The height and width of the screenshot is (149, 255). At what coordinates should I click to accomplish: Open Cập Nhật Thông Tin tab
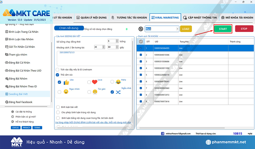coord(200,18)
